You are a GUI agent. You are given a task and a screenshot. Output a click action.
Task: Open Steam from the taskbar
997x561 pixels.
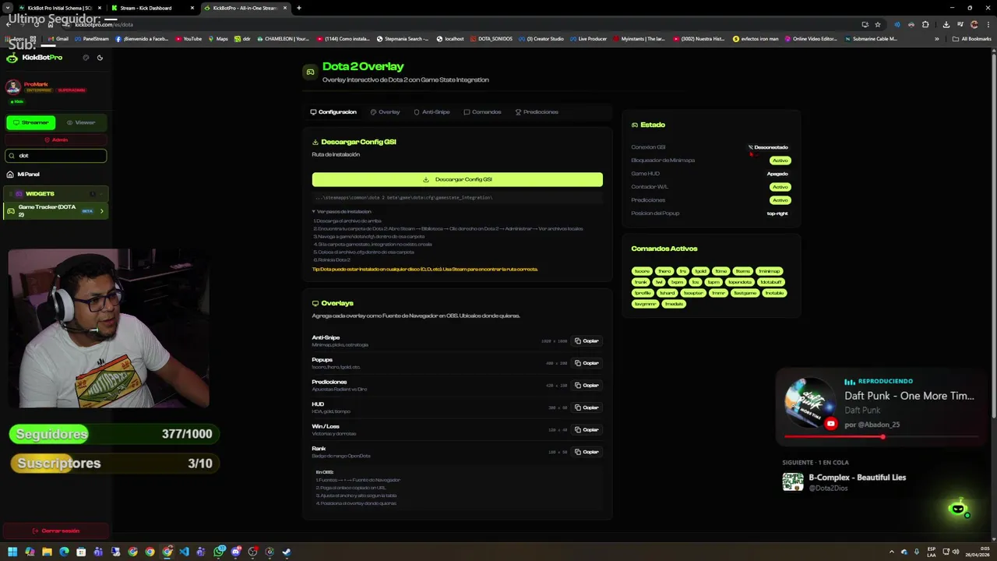[x=287, y=552]
